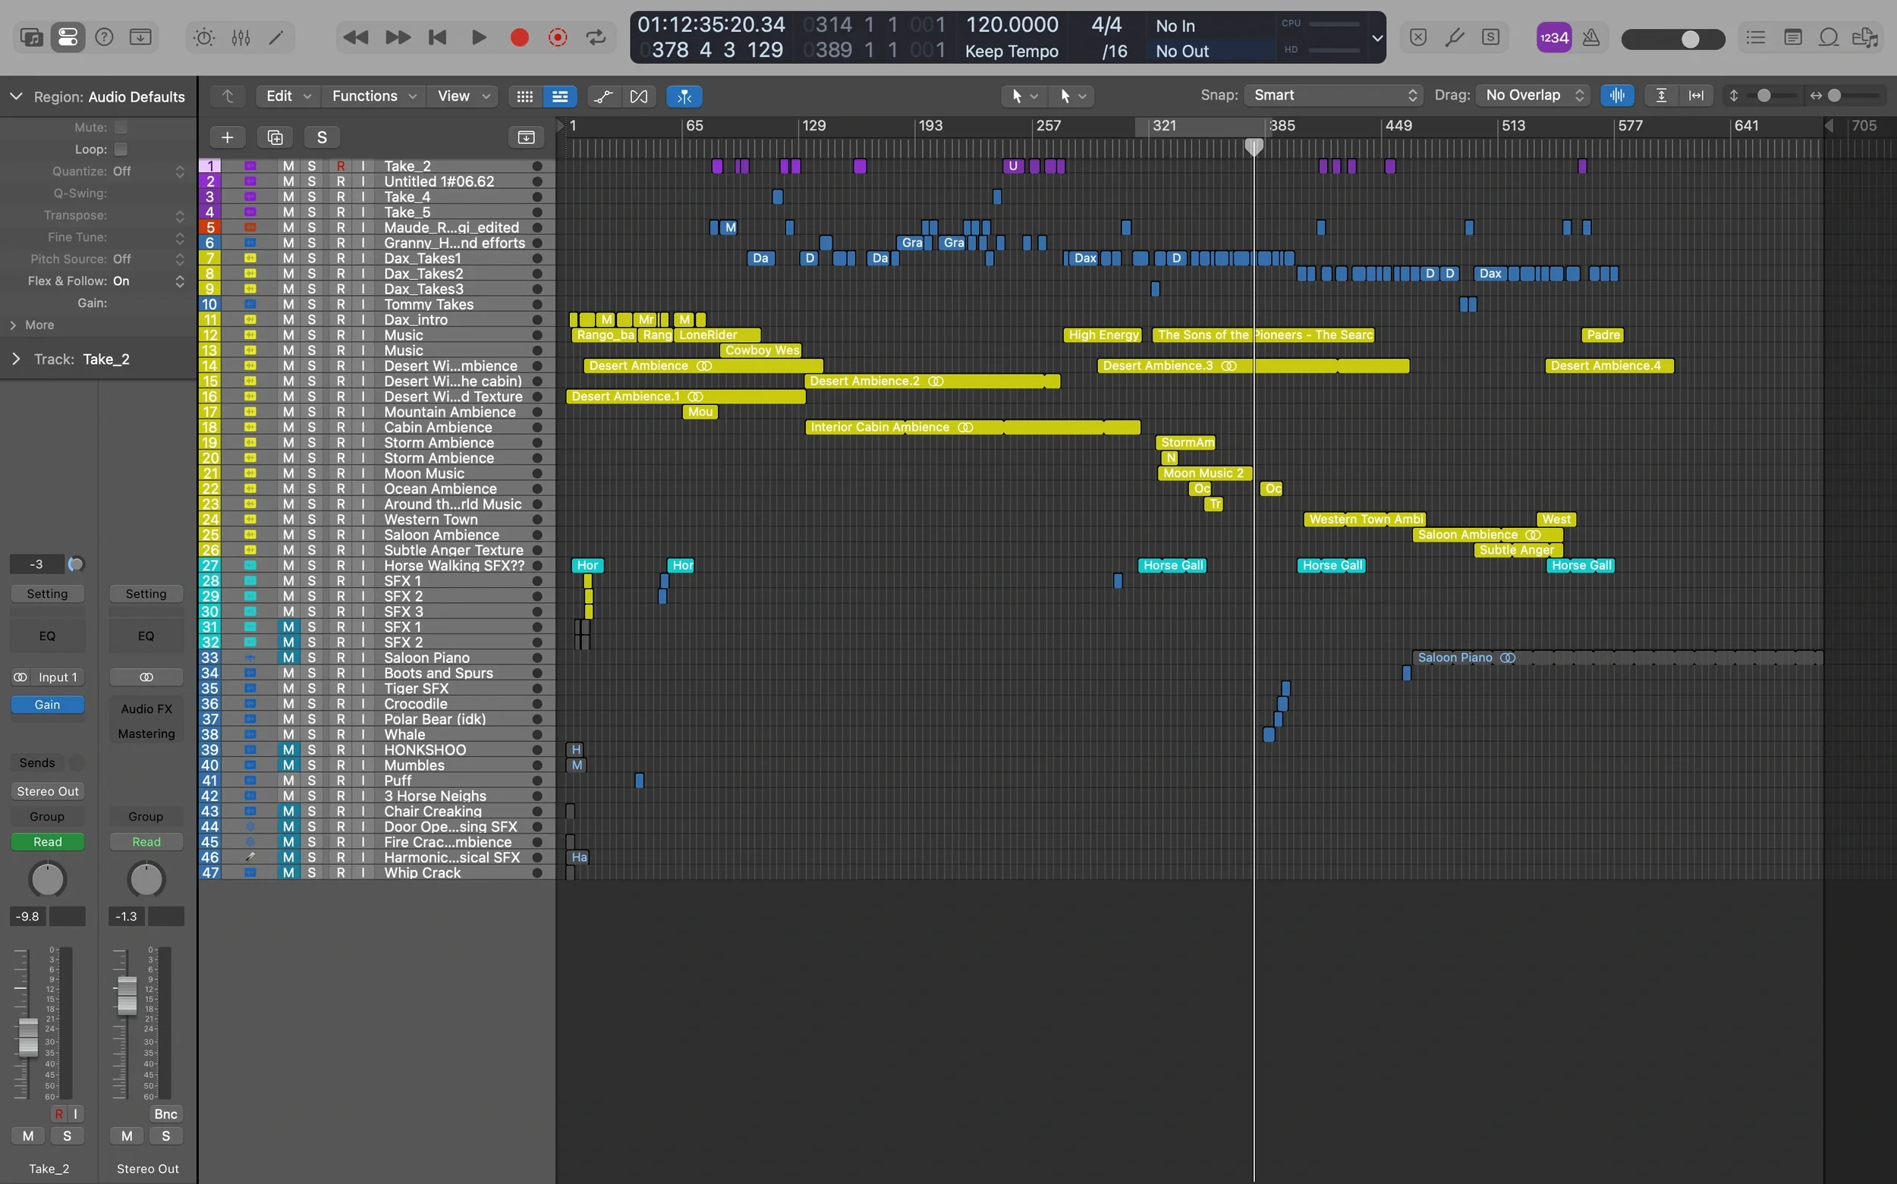Click the Record button in transport

pyautogui.click(x=519, y=38)
